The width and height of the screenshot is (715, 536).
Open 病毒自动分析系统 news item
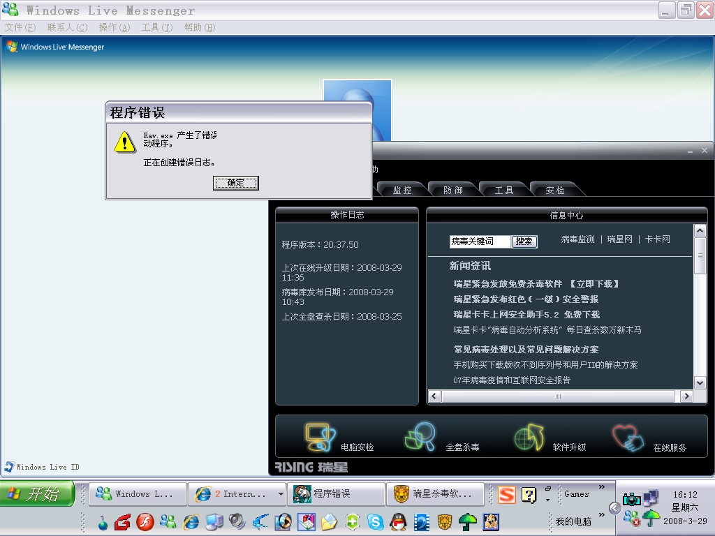[x=547, y=330]
